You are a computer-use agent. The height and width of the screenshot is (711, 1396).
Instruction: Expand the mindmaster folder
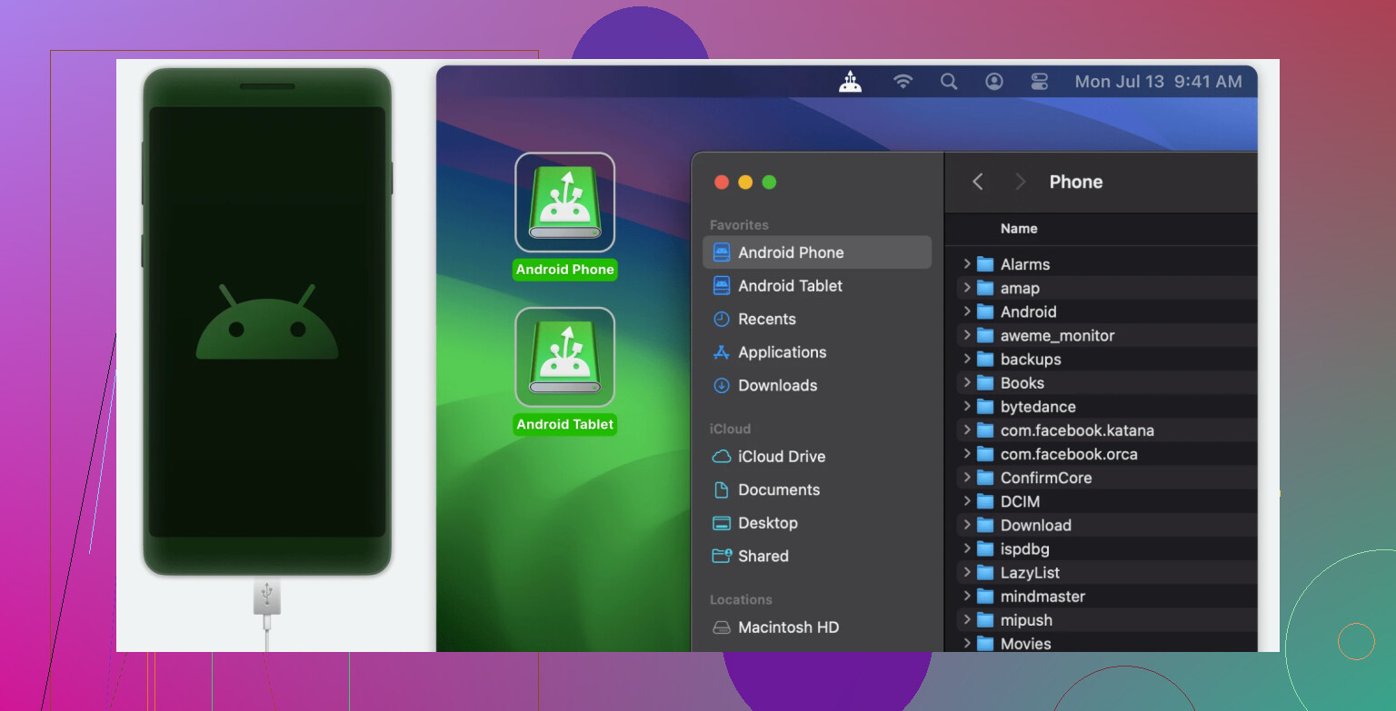(x=967, y=596)
